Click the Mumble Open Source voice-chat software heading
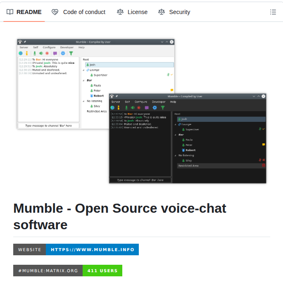 [x=119, y=216]
